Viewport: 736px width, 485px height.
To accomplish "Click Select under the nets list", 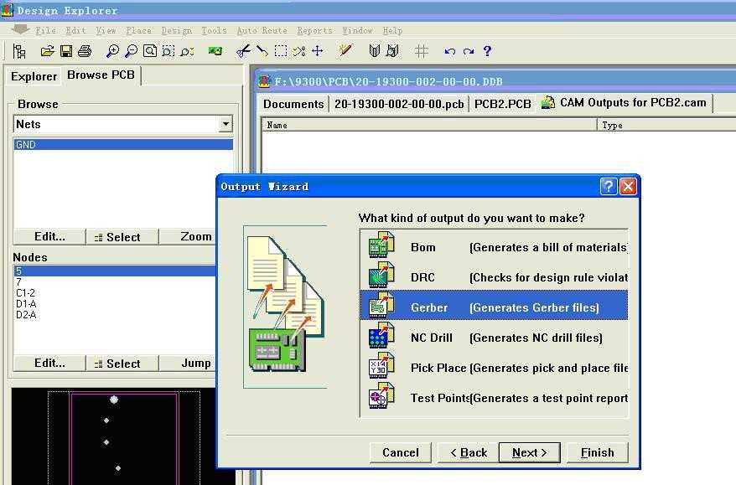I will (x=122, y=237).
